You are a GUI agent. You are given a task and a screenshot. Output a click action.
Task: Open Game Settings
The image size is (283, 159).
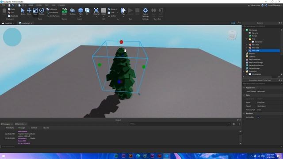[x=145, y=12]
